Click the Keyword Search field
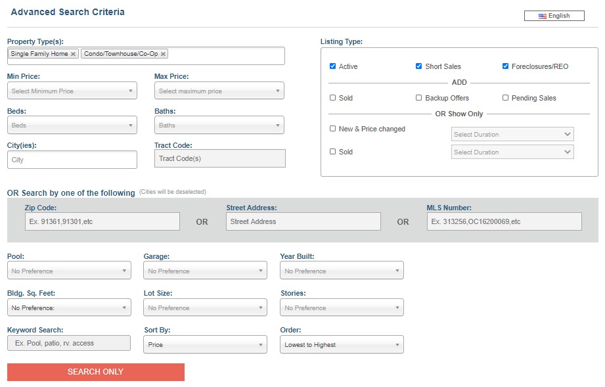The width and height of the screenshot is (605, 387). tap(69, 343)
